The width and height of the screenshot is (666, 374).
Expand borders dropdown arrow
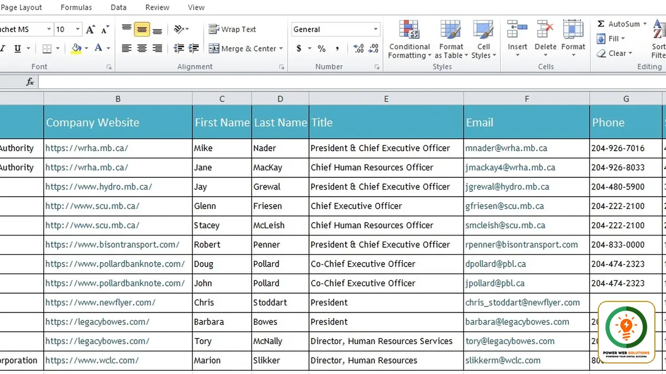[57, 49]
